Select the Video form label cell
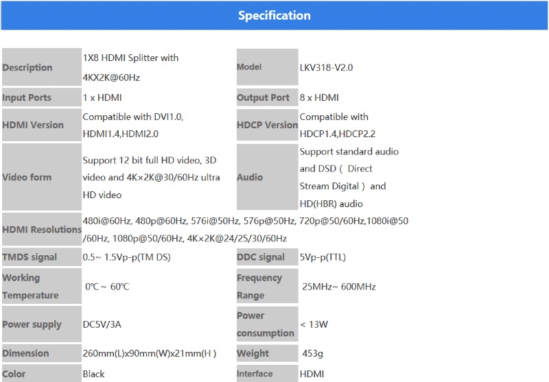Image resolution: width=549 pixels, height=382 pixels. click(42, 177)
